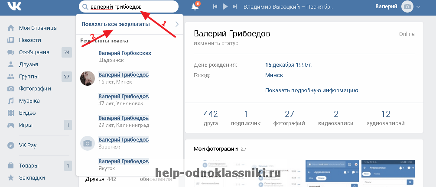436x187 pixels.
Task: Open Закладки in sidebar
Action: pyautogui.click(x=32, y=177)
